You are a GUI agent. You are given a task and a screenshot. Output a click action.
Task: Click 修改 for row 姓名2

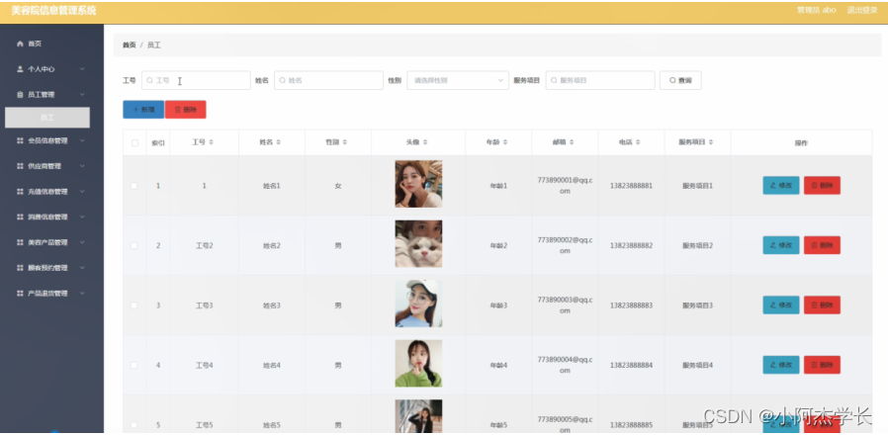tap(781, 245)
